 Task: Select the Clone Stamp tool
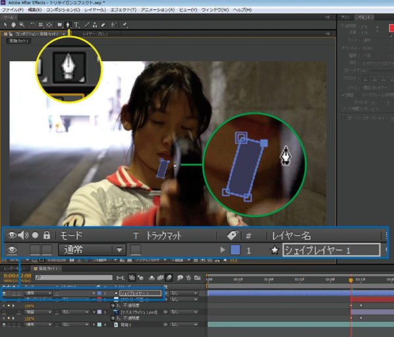tap(95, 25)
